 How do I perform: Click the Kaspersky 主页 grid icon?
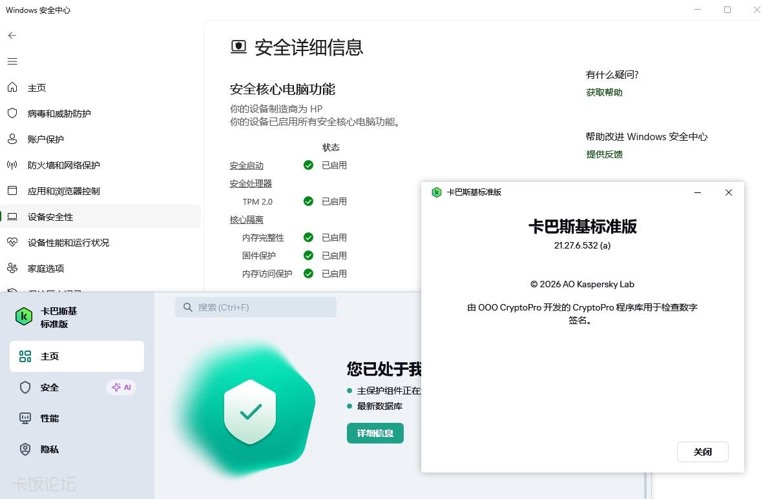coord(25,356)
